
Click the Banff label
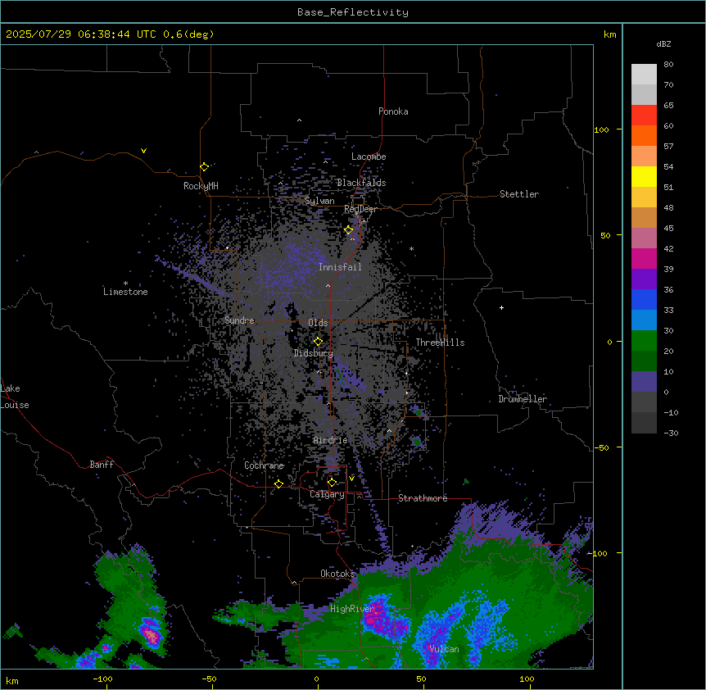(x=102, y=465)
